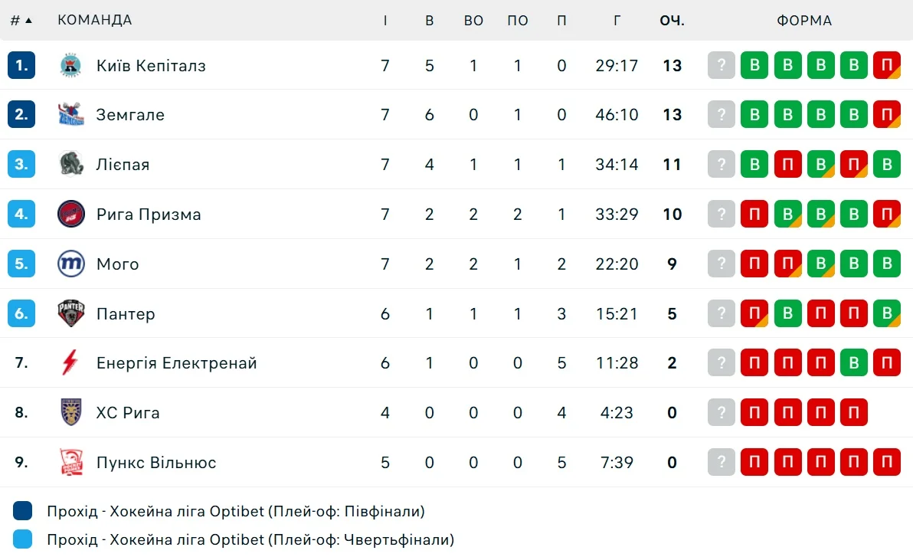The image size is (913, 557).
Task: Click the gray question mark for Земгале
Action: [x=722, y=115]
